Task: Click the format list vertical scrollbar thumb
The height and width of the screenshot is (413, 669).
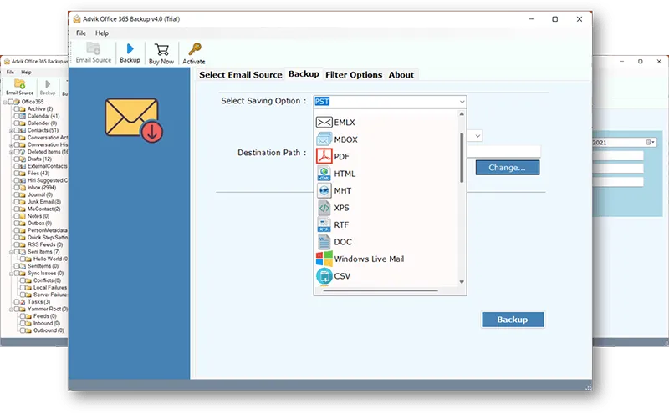Action: 462,158
